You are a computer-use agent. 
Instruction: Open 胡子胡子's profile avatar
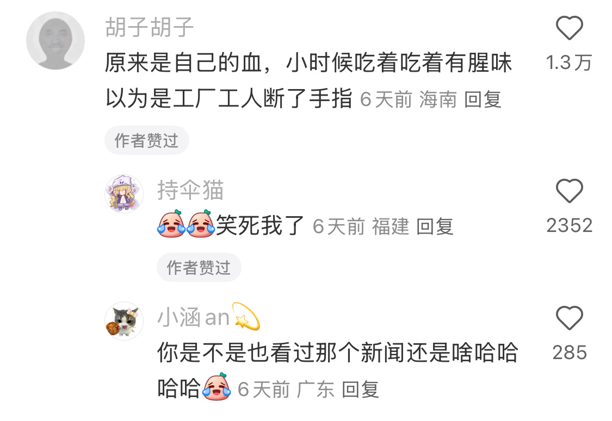[55, 41]
